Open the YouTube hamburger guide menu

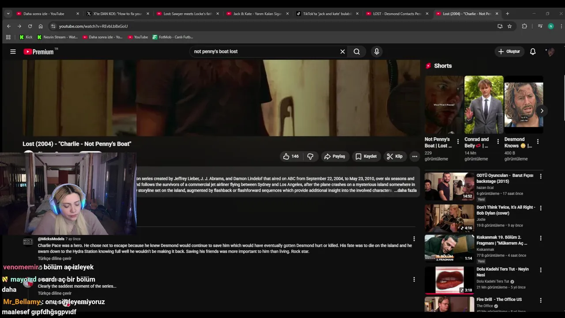(x=13, y=52)
